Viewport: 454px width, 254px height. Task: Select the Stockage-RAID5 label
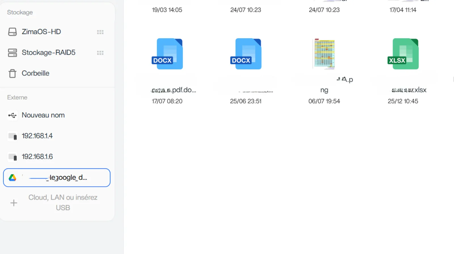(49, 53)
